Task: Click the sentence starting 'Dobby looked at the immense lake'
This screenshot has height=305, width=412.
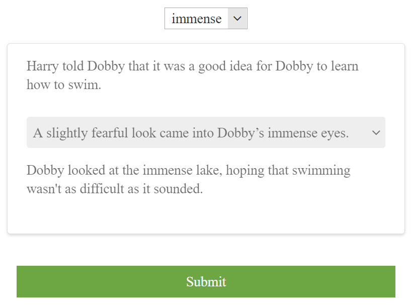Action: [x=189, y=179]
